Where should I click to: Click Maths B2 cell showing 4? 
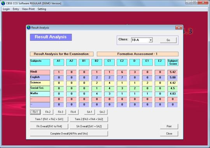[97, 94]
